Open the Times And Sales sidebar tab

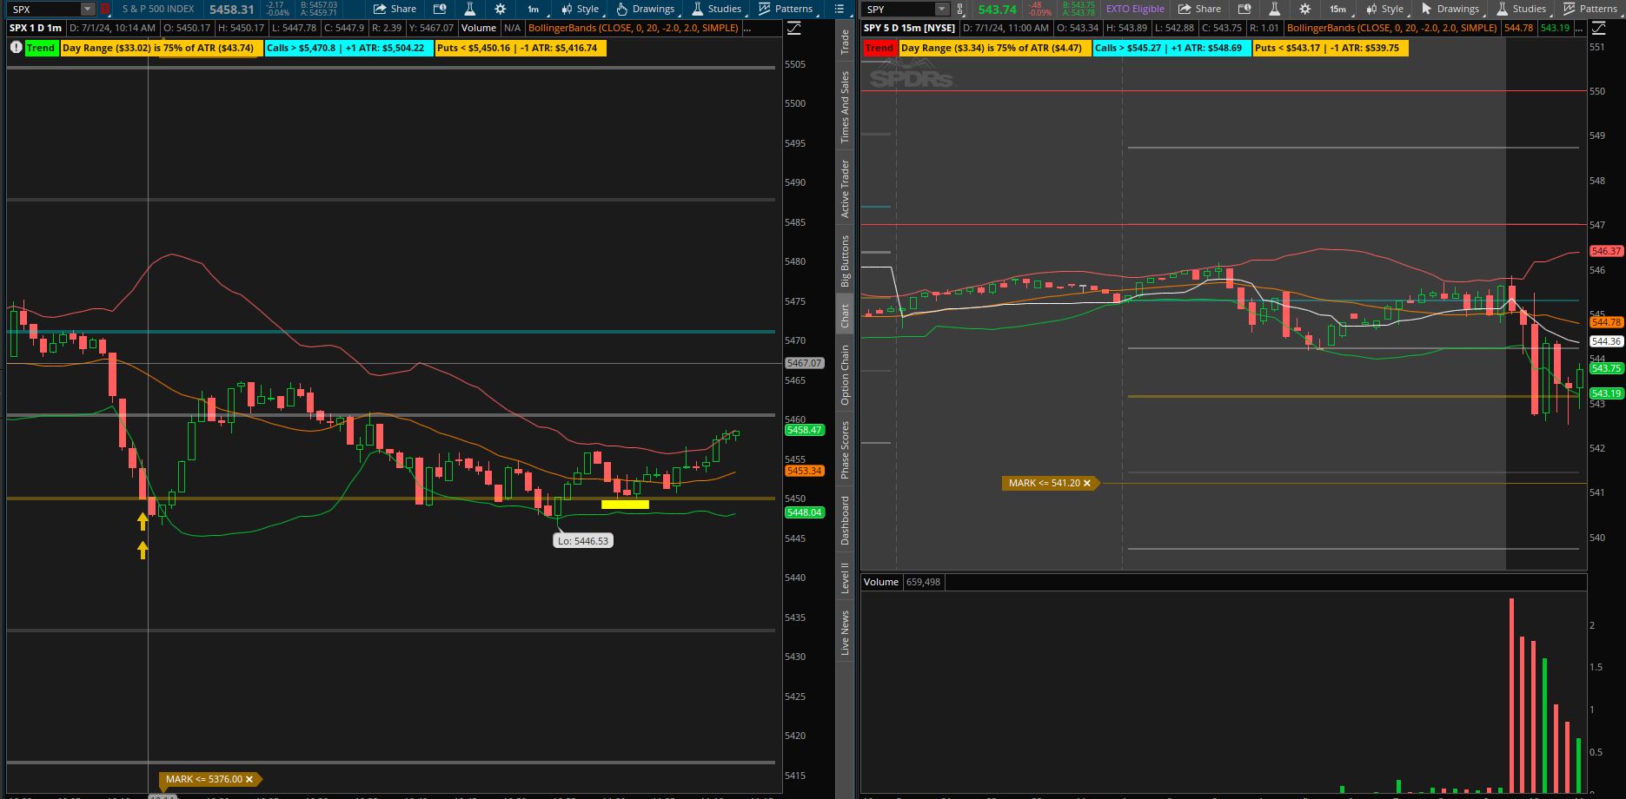(x=845, y=107)
